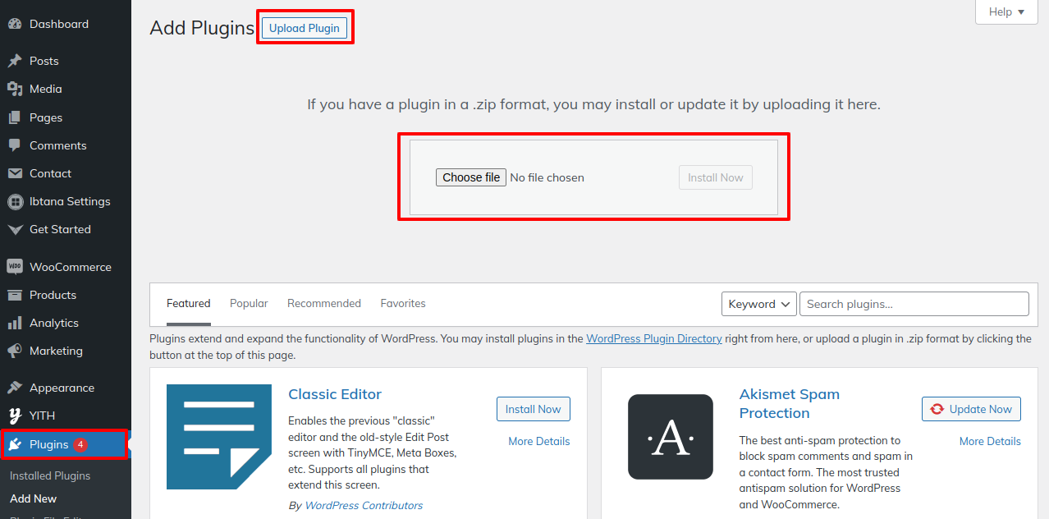Screen dimensions: 1049x519
Task: Switch to the Popular tab
Action: 249,304
